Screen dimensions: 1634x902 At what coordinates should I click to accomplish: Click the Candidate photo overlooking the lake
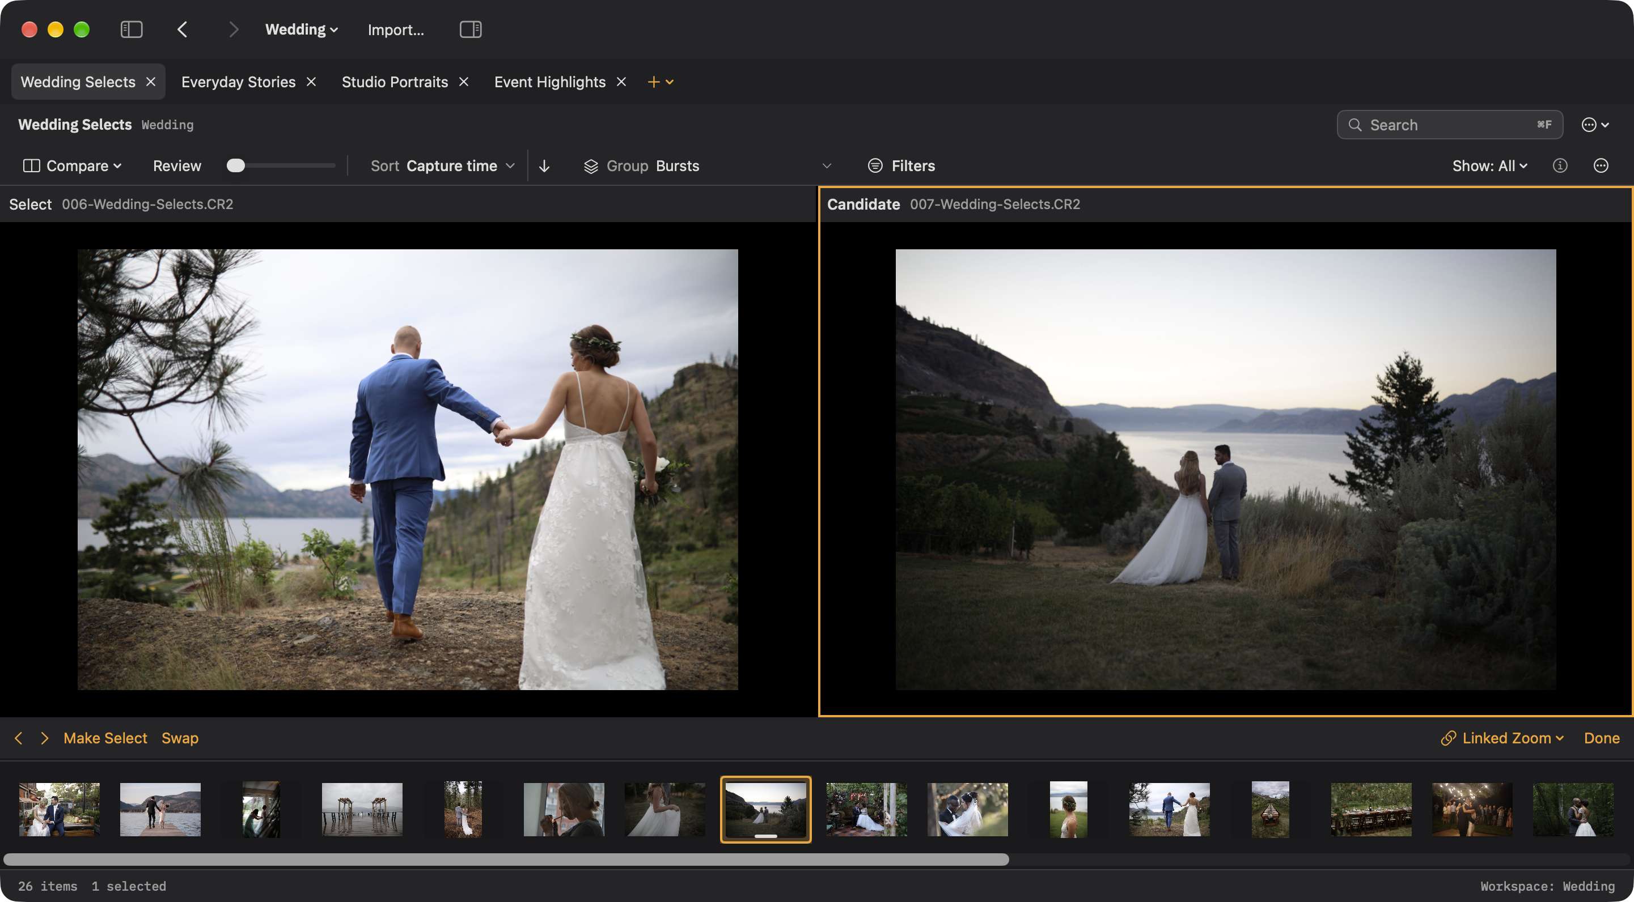coord(1226,470)
